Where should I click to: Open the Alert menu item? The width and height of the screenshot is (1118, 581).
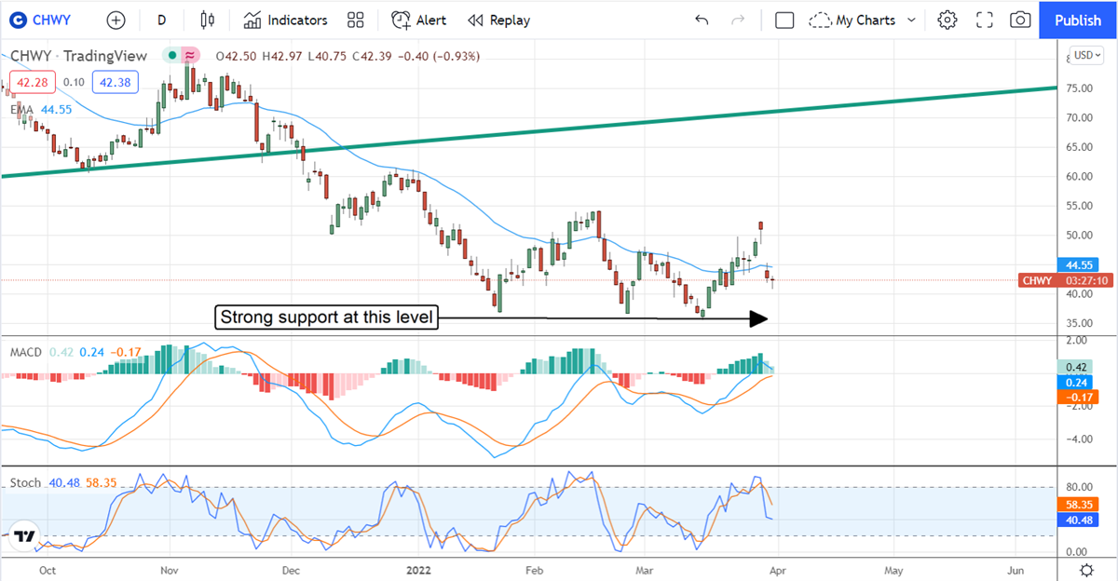click(419, 20)
